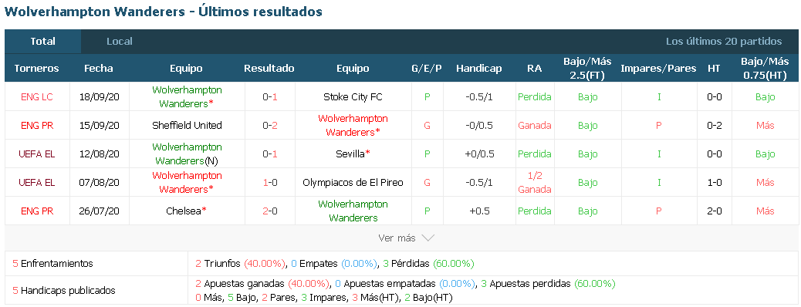801x307 pixels.
Task: Switch to the Local tab
Action: point(120,42)
